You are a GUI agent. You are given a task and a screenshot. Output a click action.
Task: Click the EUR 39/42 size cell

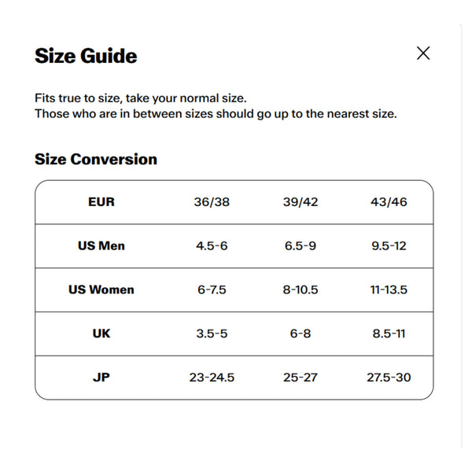tap(301, 202)
